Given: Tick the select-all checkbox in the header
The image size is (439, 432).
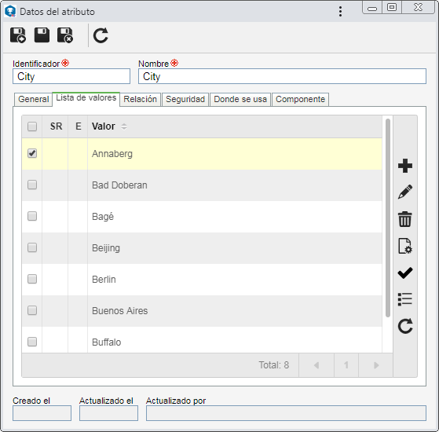Looking at the screenshot, I should point(32,126).
